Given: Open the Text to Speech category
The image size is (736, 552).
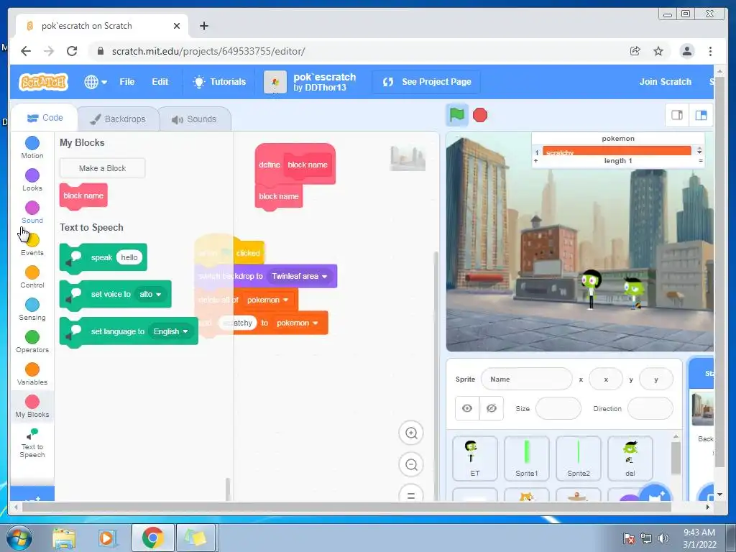Looking at the screenshot, I should 32,443.
